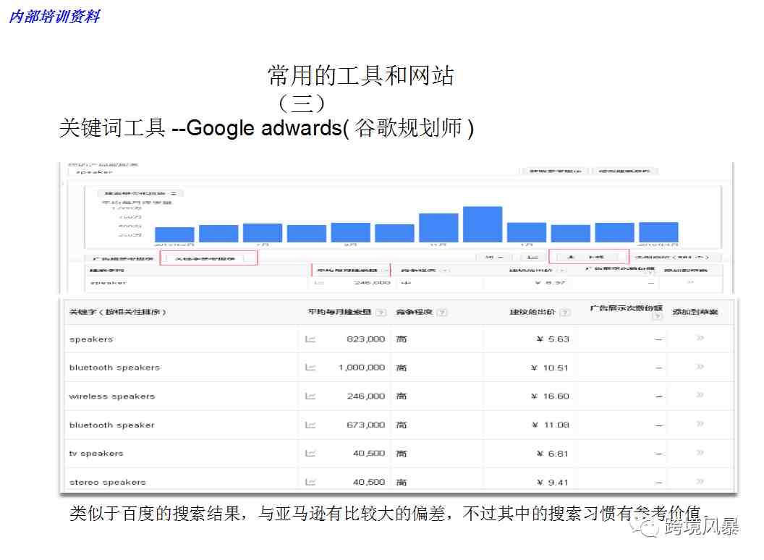Add stereo speakers to plan via arrow icon
Screen dimensions: 764x560
700,482
